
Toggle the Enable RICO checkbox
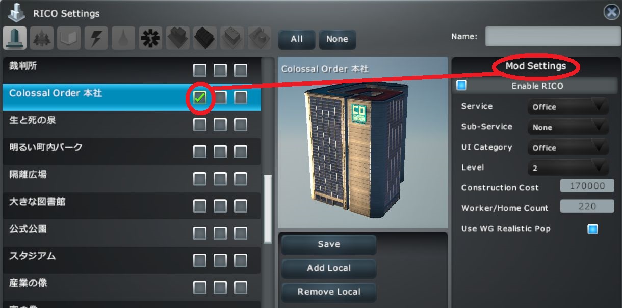pyautogui.click(x=461, y=85)
